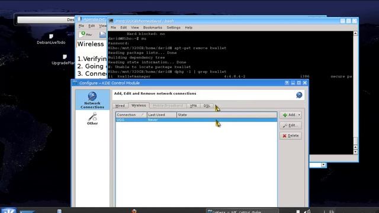
Task: Open the terminal's File menu
Action: pyautogui.click(x=113, y=28)
